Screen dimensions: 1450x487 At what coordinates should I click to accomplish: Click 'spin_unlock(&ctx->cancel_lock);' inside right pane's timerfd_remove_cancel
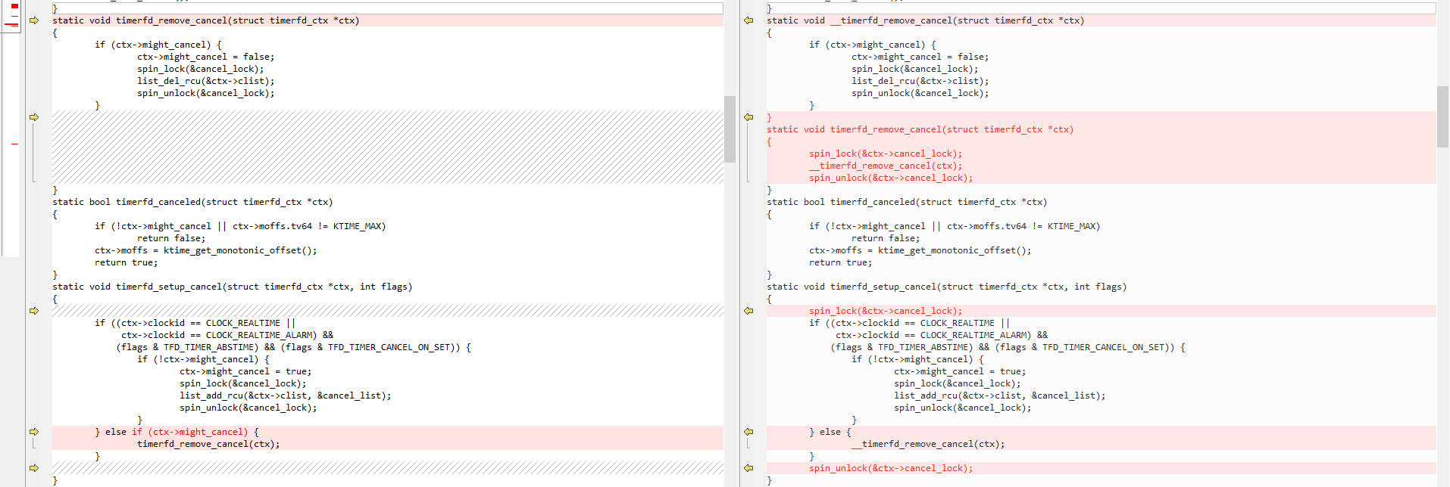click(x=891, y=178)
